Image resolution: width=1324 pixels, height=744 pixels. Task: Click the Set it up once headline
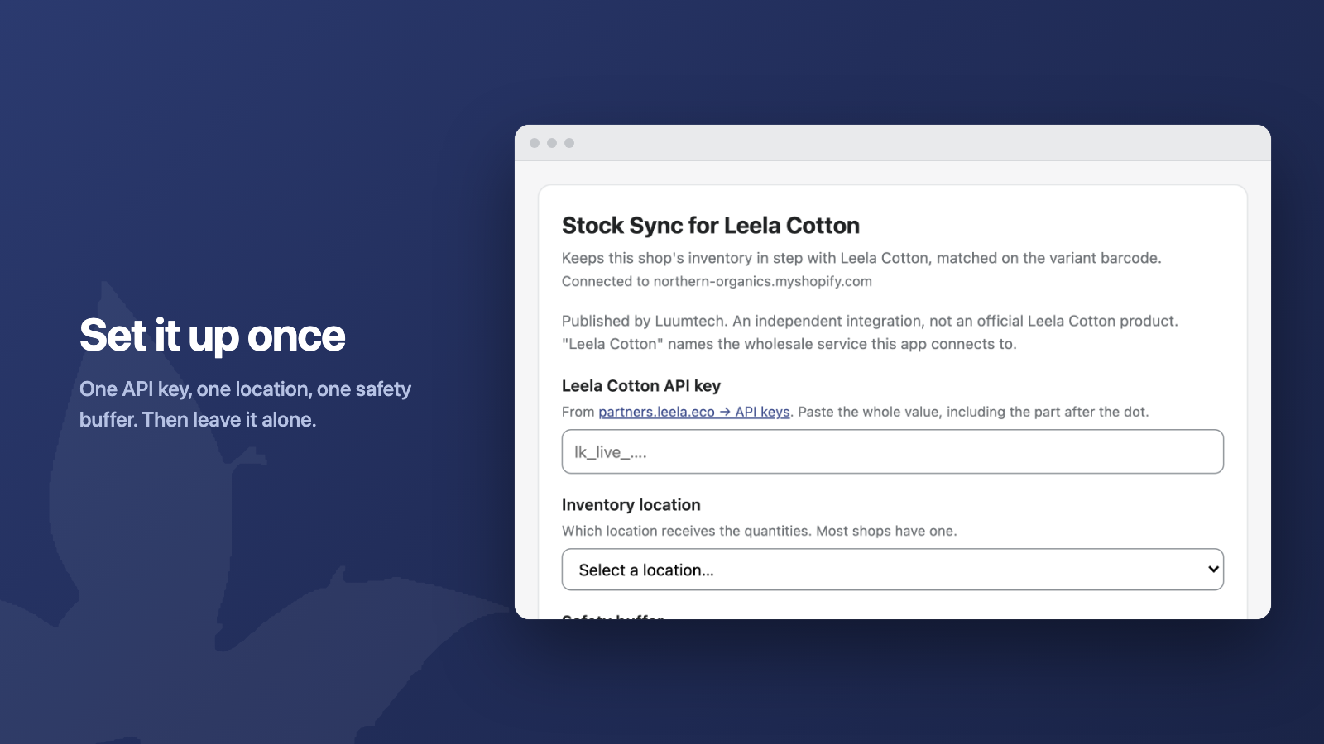213,336
